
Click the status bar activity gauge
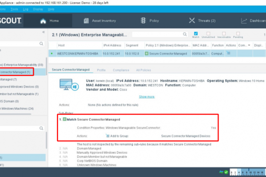[x=248, y=172]
